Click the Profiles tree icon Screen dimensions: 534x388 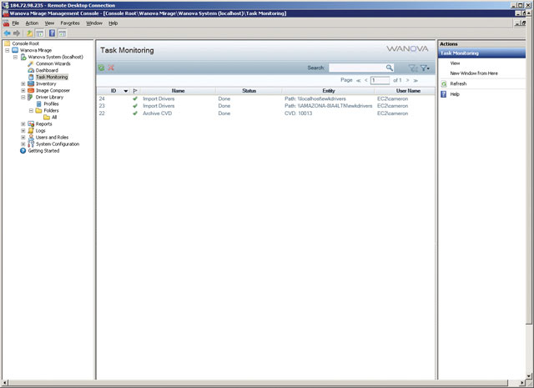pyautogui.click(x=39, y=104)
